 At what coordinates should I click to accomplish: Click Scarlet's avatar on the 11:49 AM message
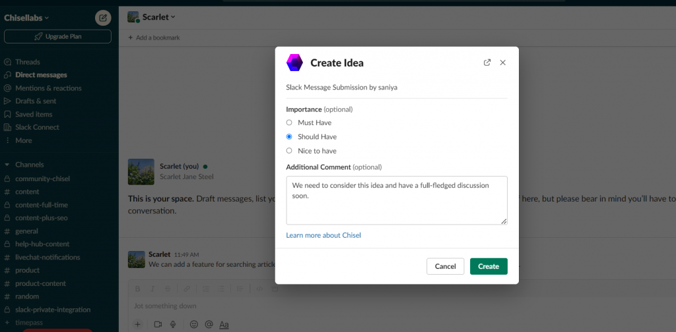(136, 260)
